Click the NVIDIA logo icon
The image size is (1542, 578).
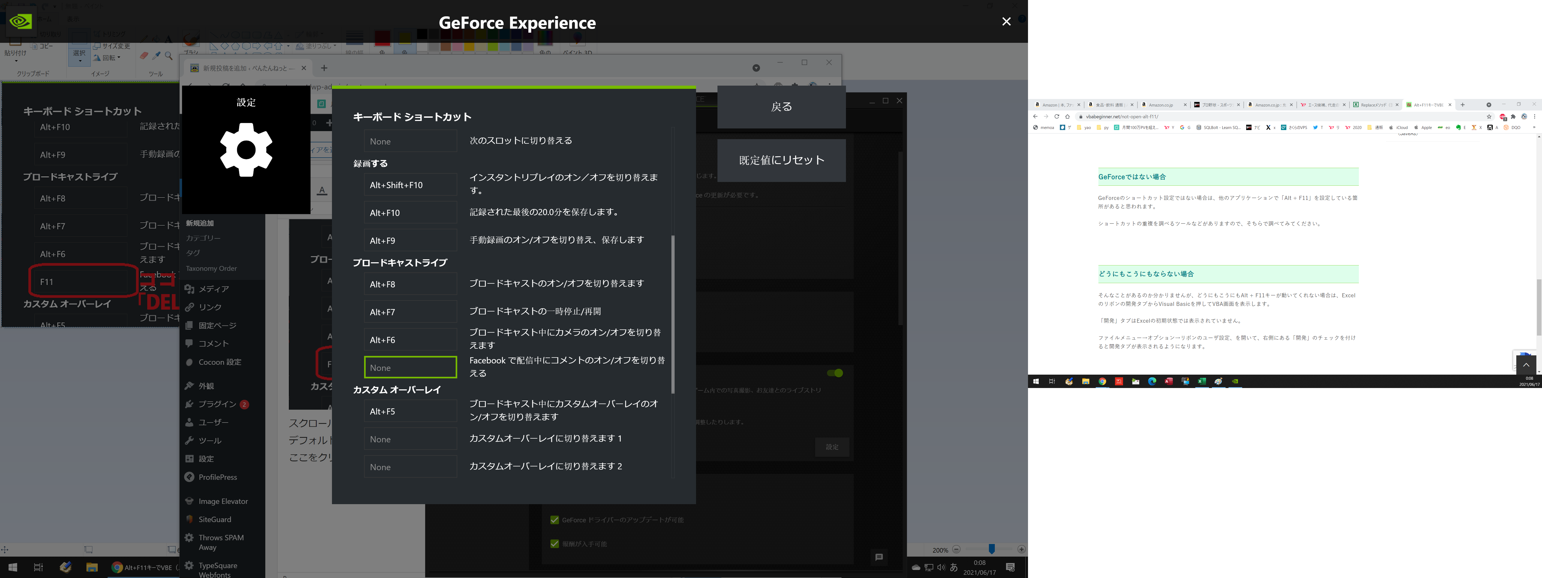click(x=21, y=21)
